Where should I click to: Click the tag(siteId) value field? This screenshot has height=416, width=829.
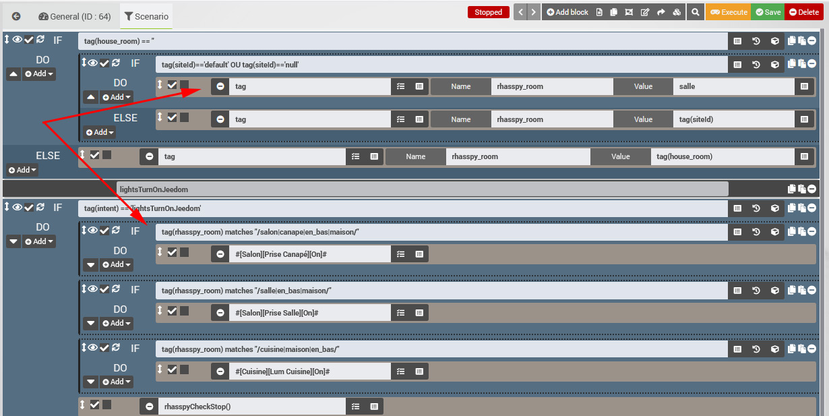(x=733, y=119)
